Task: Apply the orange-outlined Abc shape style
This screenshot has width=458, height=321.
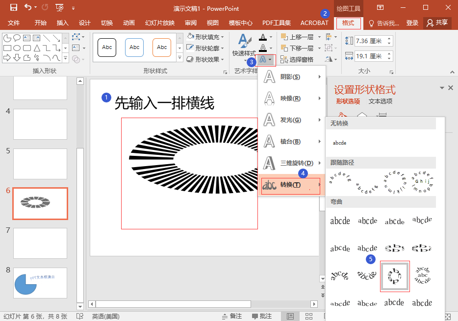Action: 161,48
